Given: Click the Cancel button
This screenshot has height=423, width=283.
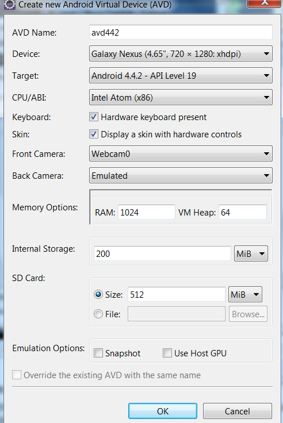Looking at the screenshot, I should pyautogui.click(x=238, y=411).
